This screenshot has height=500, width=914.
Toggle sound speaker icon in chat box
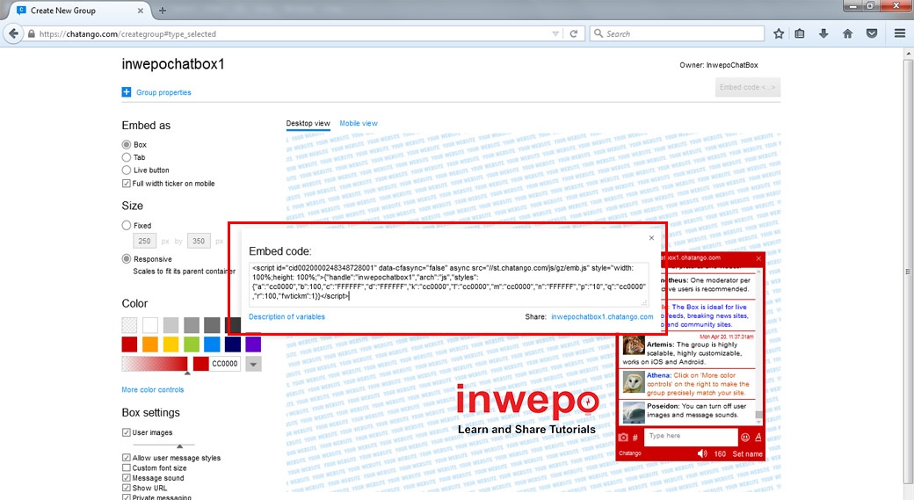tap(702, 453)
